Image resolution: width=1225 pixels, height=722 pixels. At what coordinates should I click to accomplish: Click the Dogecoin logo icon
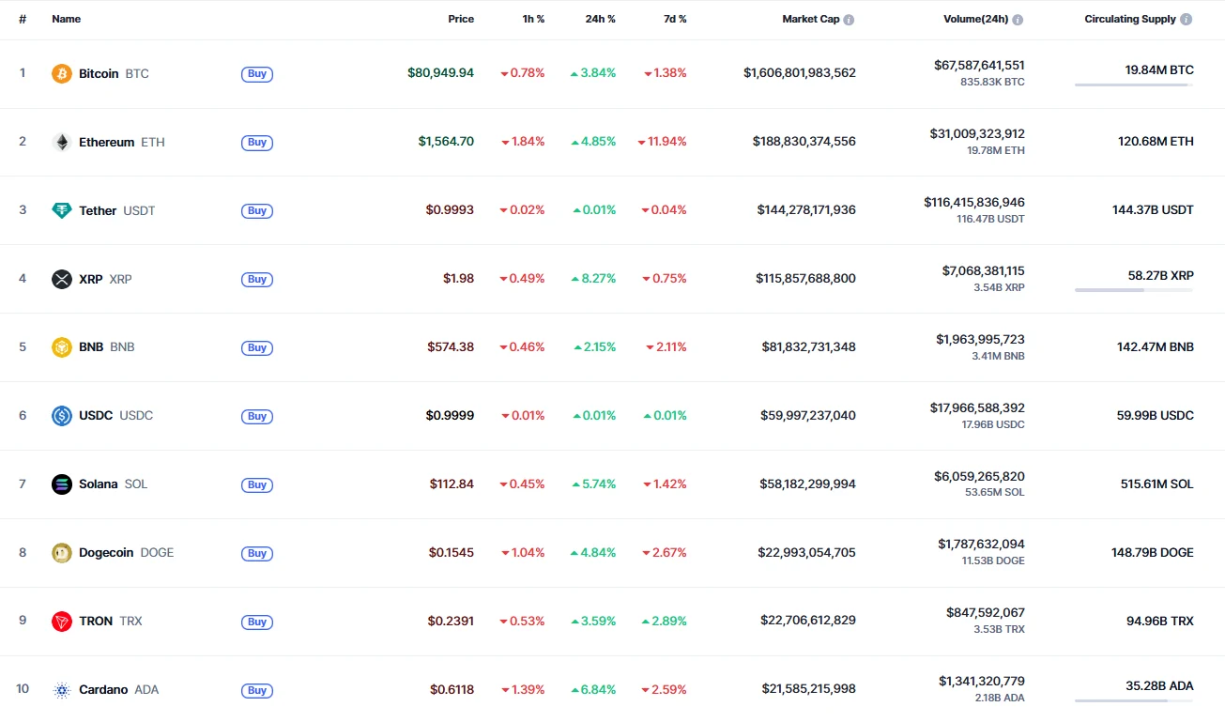[62, 553]
